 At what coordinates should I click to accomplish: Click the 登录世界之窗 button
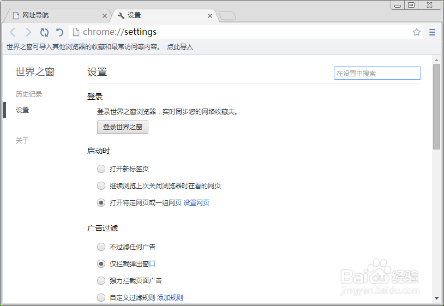pyautogui.click(x=123, y=127)
